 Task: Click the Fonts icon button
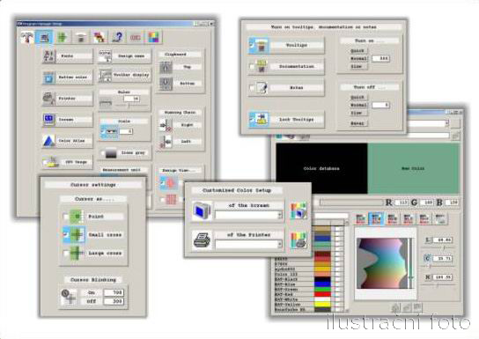point(49,56)
